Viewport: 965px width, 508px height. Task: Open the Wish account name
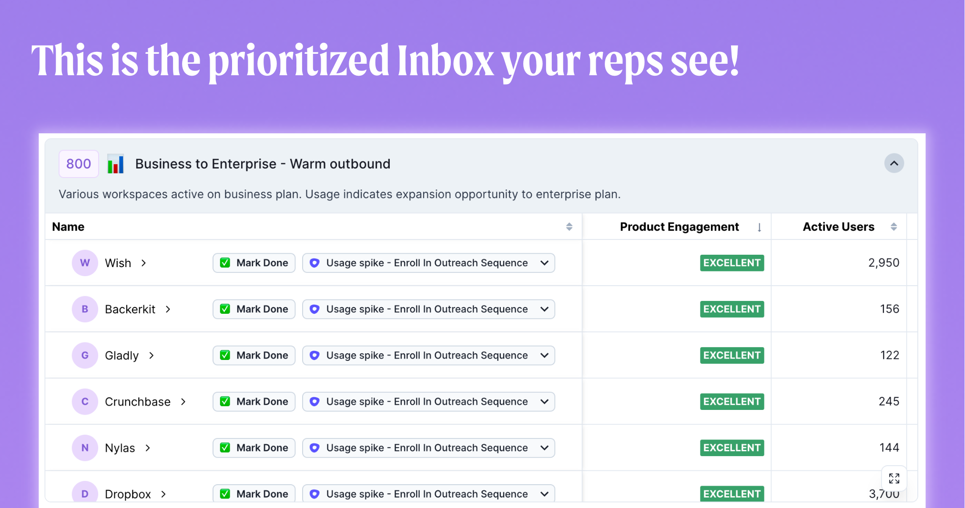tap(118, 263)
